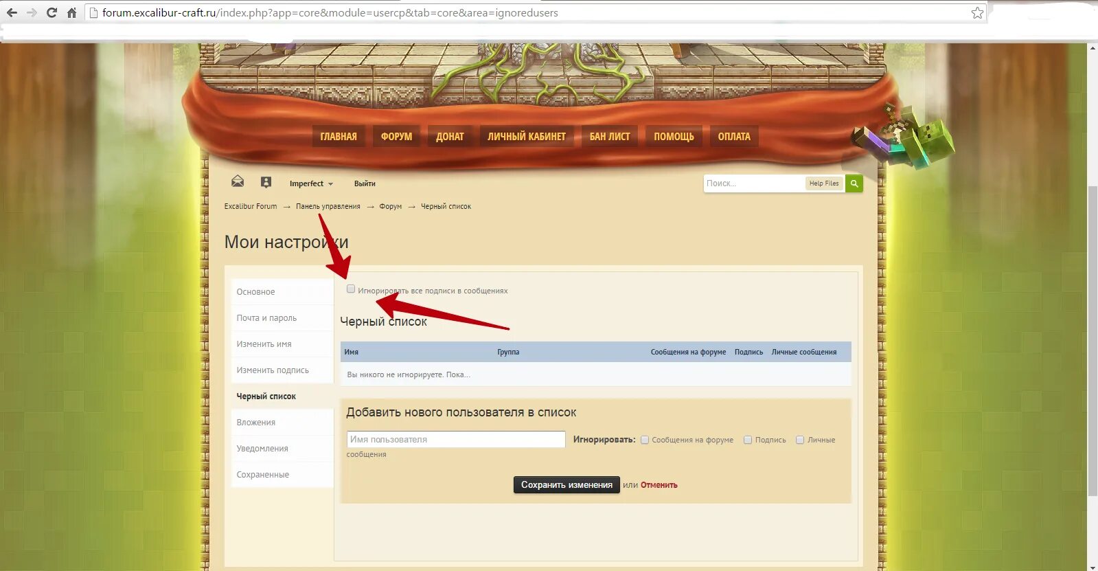This screenshot has height=571, width=1098.
Task: Select the Сохраненные settings tab
Action: (282, 475)
